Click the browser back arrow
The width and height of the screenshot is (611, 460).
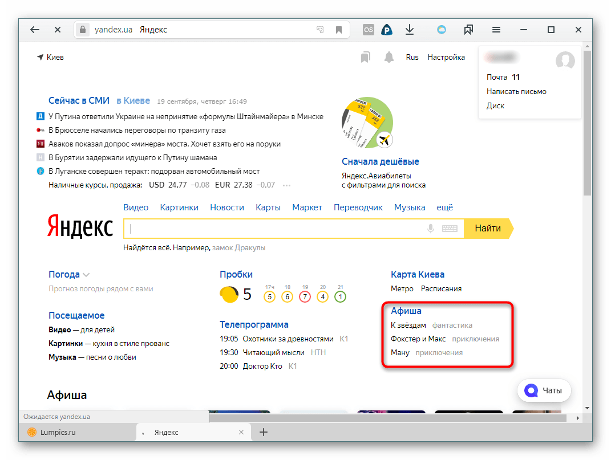tap(35, 30)
